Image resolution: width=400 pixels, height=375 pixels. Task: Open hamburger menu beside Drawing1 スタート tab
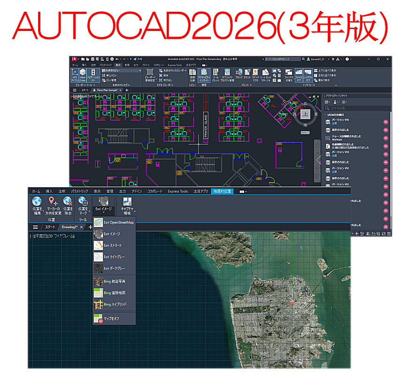click(36, 227)
